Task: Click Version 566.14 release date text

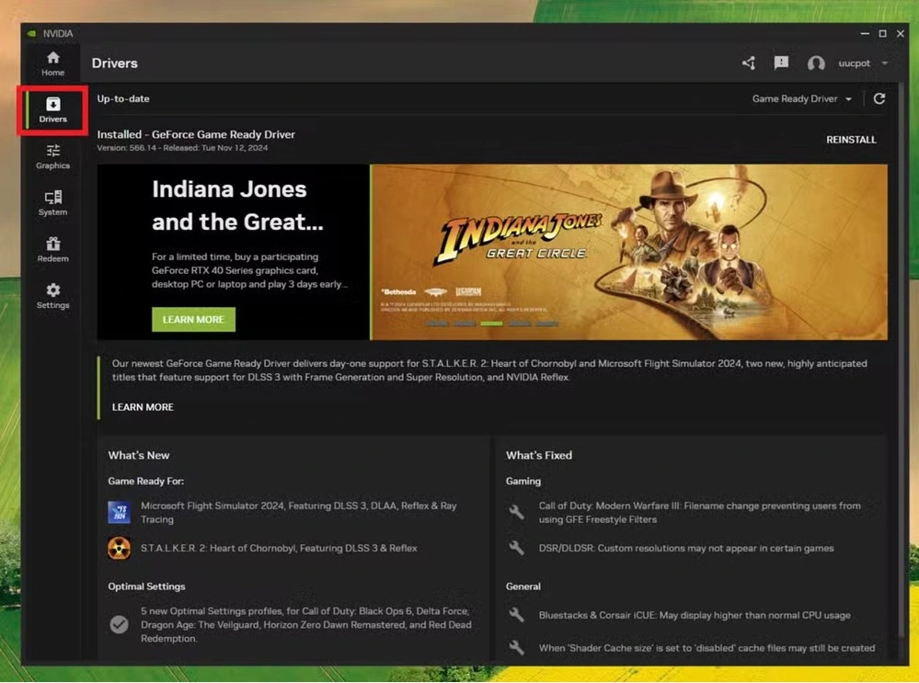Action: pos(182,148)
